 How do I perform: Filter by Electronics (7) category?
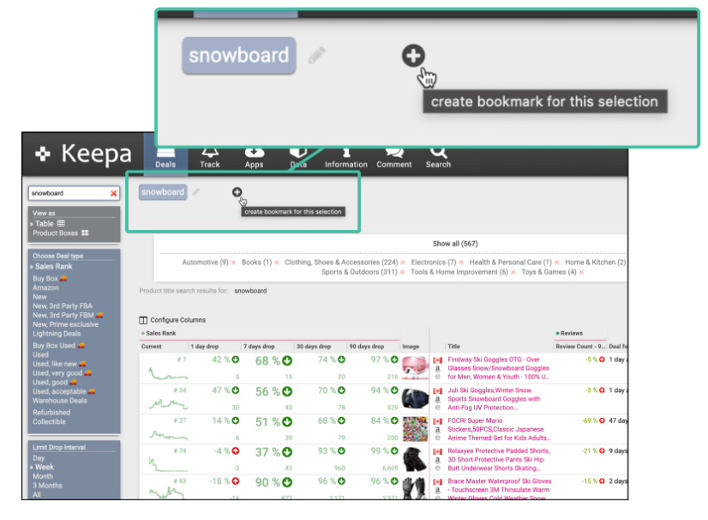[434, 263]
